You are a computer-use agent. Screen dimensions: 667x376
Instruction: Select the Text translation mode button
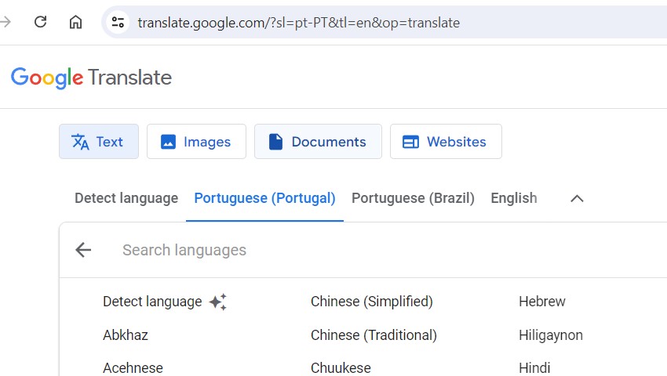[x=99, y=142]
